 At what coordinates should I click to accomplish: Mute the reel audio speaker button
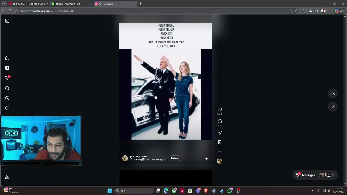point(207,158)
